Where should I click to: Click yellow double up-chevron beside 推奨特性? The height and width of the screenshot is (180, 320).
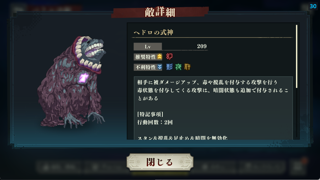click(159, 57)
